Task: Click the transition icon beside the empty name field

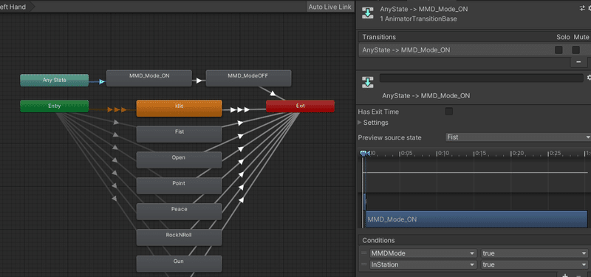Action: tap(367, 82)
